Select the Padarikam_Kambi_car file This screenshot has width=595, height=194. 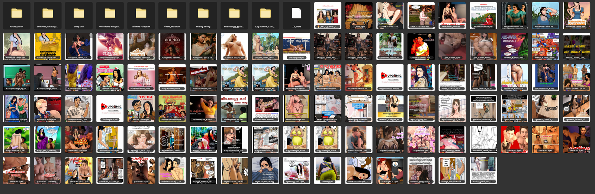(514, 78)
